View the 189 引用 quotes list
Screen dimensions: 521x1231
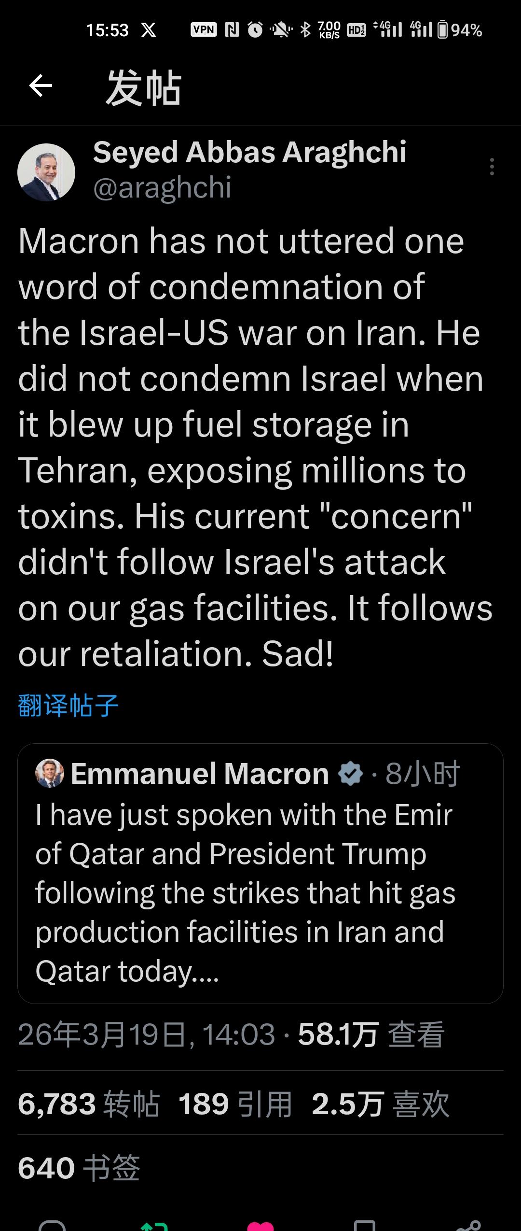[x=235, y=1104]
